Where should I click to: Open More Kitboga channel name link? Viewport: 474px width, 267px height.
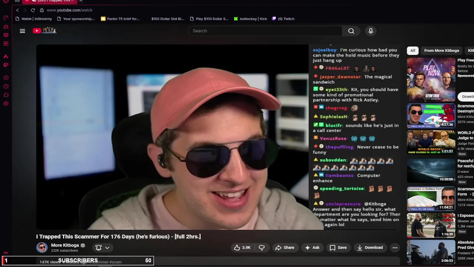click(x=65, y=245)
